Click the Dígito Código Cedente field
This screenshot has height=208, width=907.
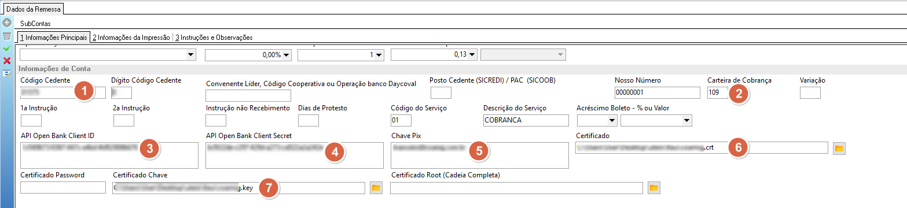coord(122,92)
